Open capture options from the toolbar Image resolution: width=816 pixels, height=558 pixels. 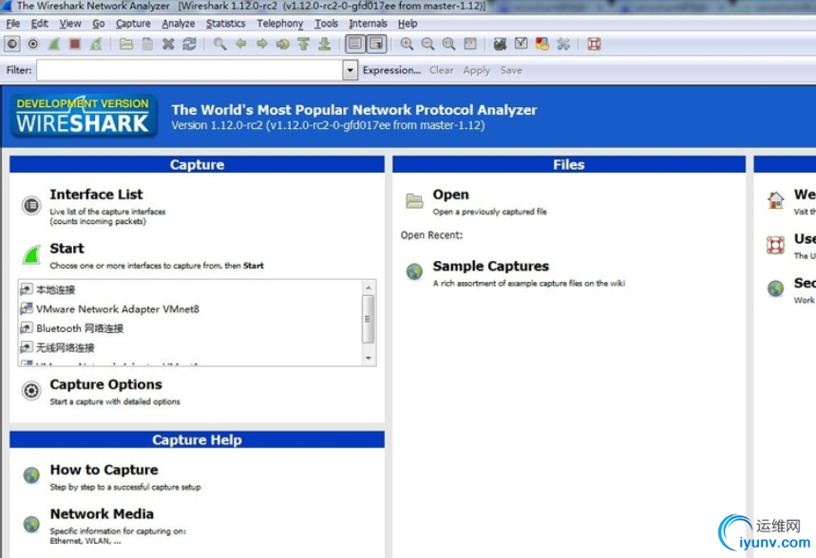pos(33,45)
